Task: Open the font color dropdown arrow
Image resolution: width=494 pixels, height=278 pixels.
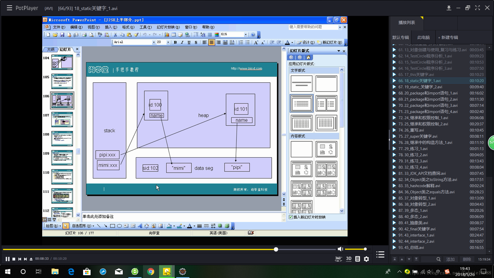Action: pyautogui.click(x=292, y=42)
